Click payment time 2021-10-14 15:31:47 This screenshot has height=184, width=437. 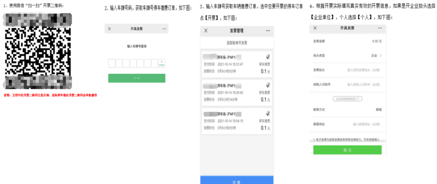[230, 64]
